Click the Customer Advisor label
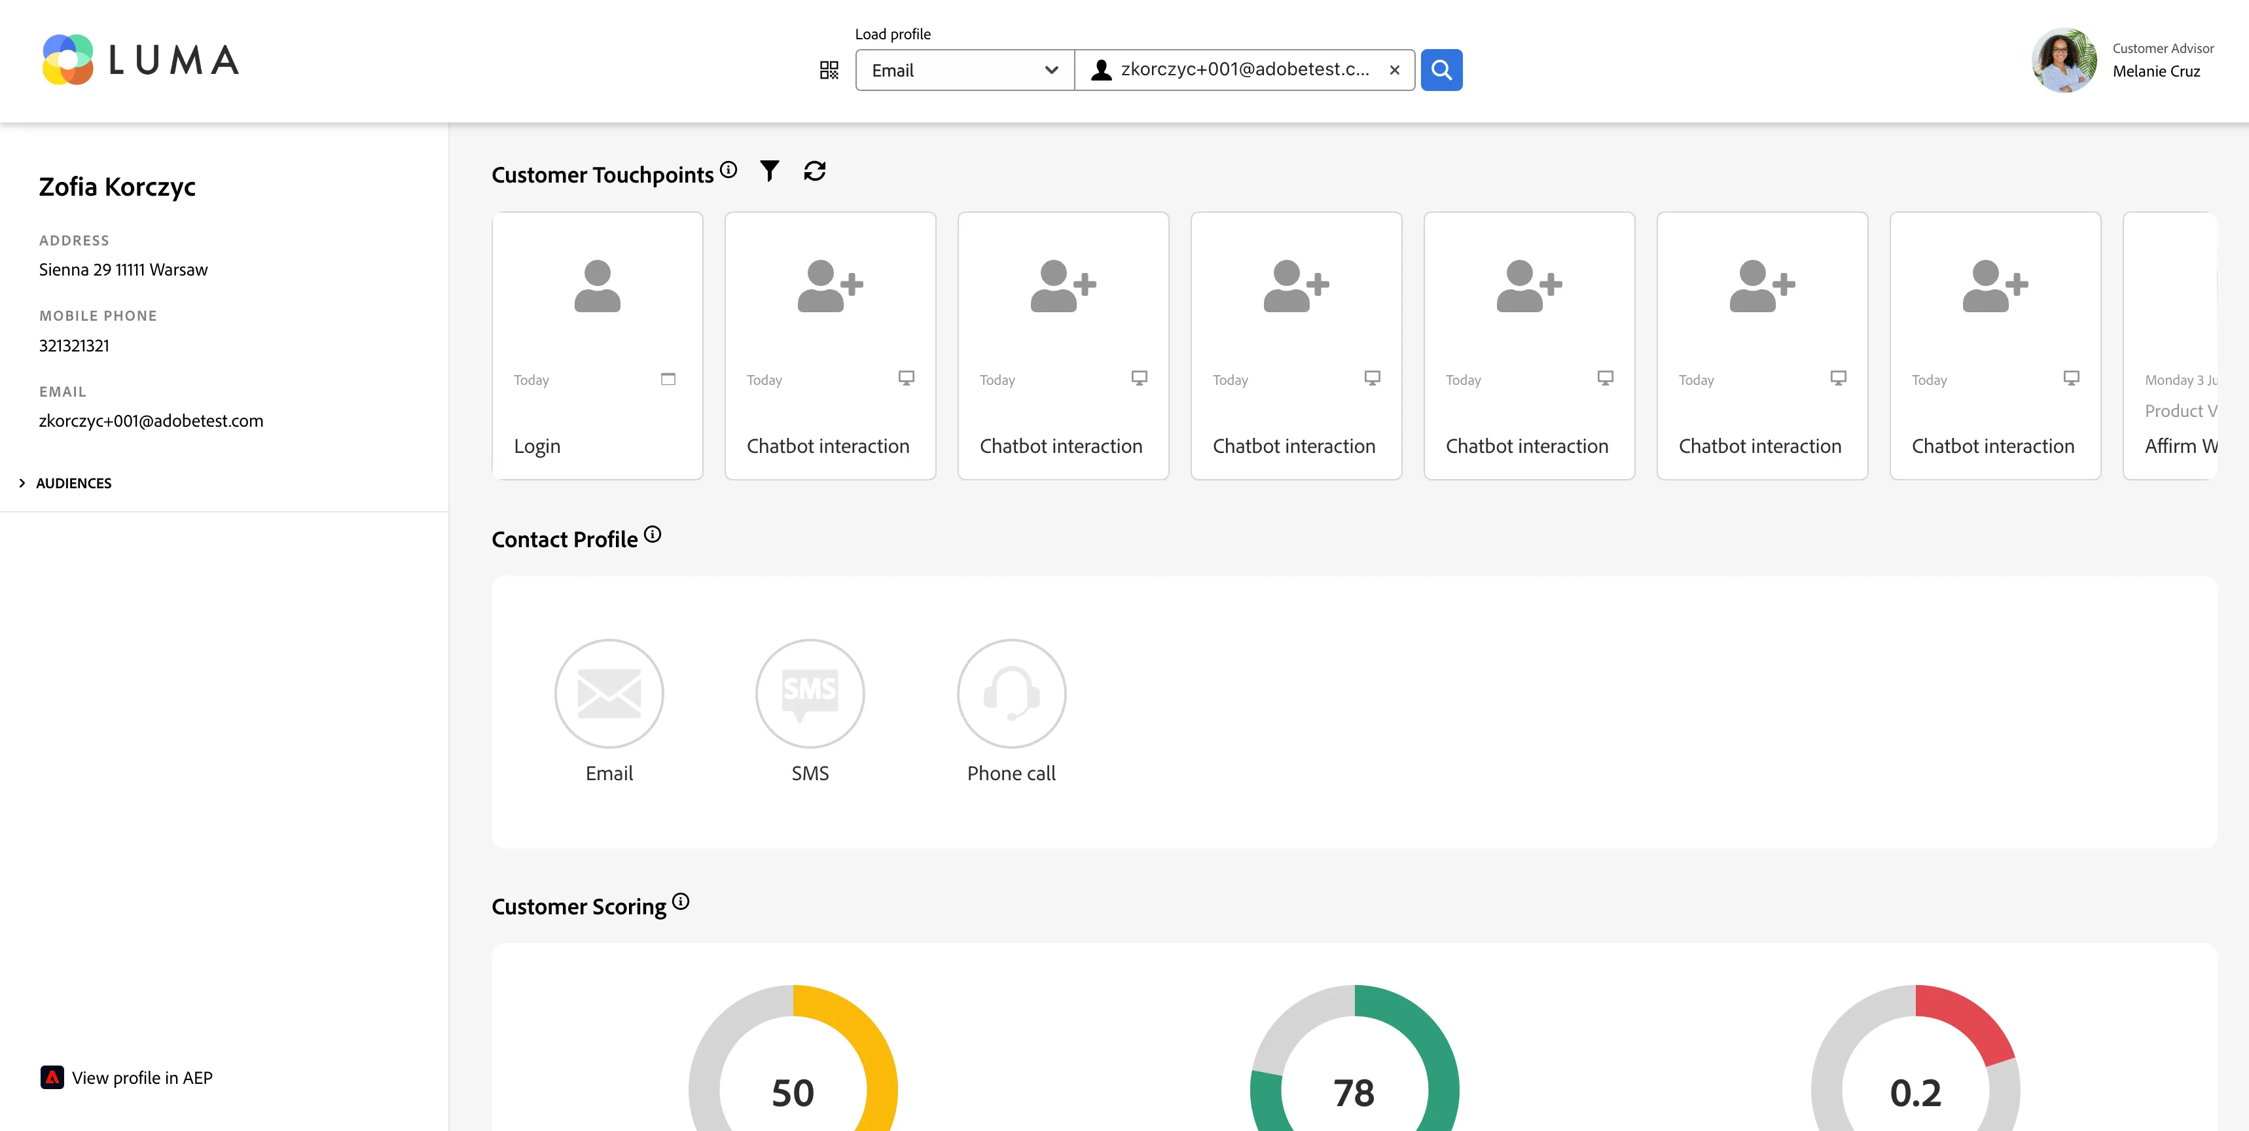The height and width of the screenshot is (1131, 2249). (x=2163, y=48)
